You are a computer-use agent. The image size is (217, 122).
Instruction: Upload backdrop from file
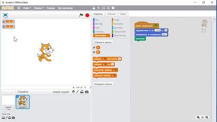click(x=9, y=118)
